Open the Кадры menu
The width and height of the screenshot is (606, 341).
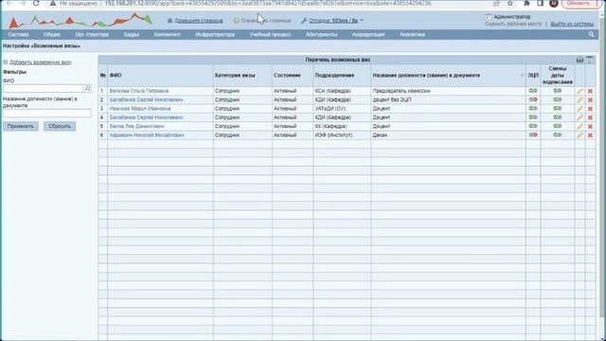(132, 34)
